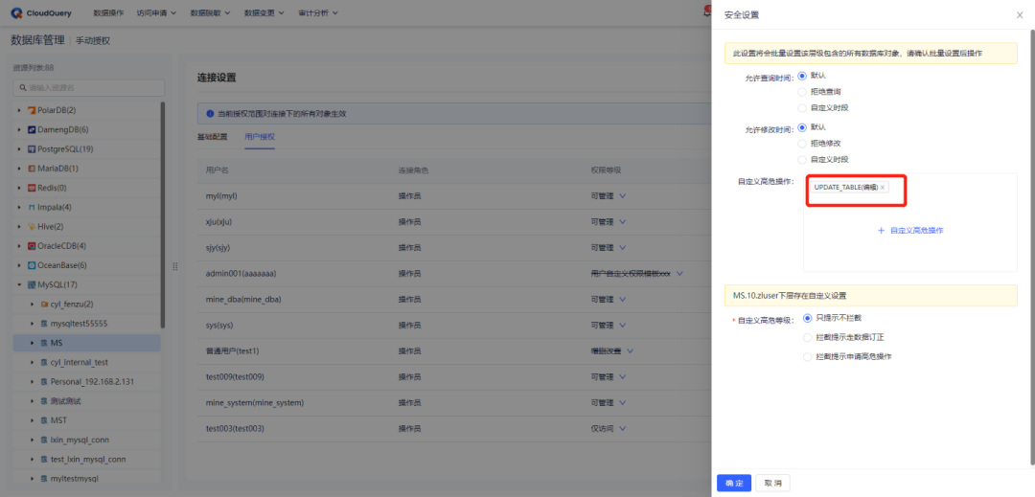Close the 安全设置 drawer with X
Screen dimensions: 1035x497
pyautogui.click(x=1020, y=14)
